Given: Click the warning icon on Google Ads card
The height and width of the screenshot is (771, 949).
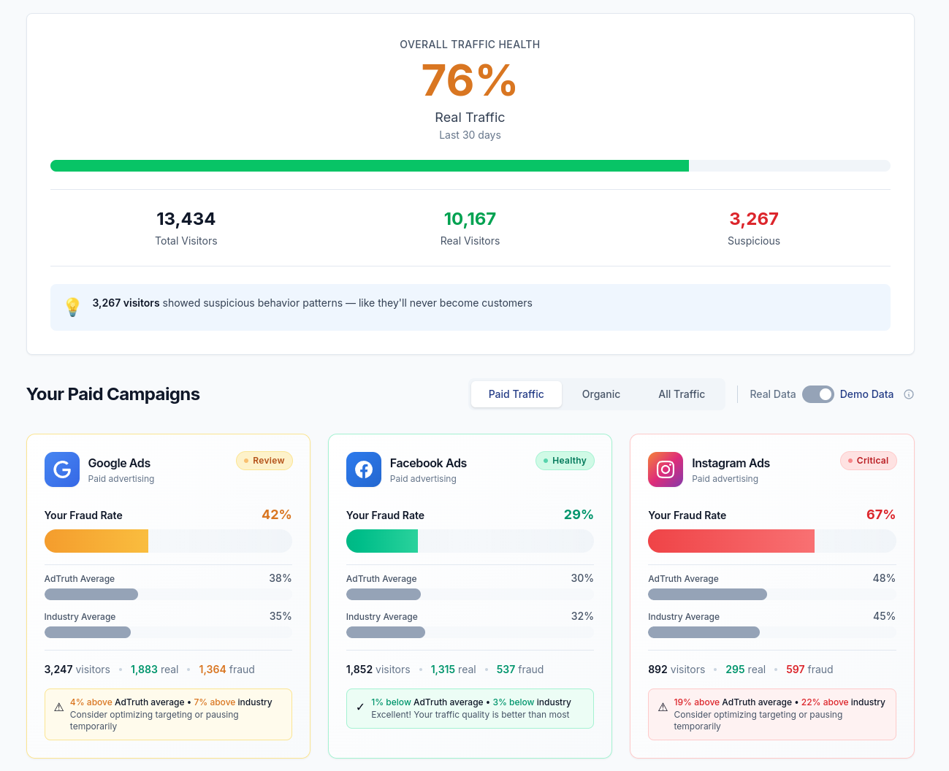Looking at the screenshot, I should click(x=59, y=707).
